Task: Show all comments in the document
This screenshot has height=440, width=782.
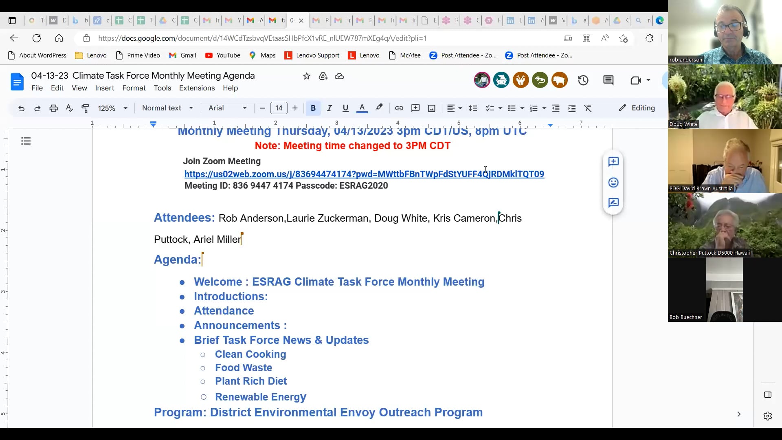Action: tap(608, 80)
